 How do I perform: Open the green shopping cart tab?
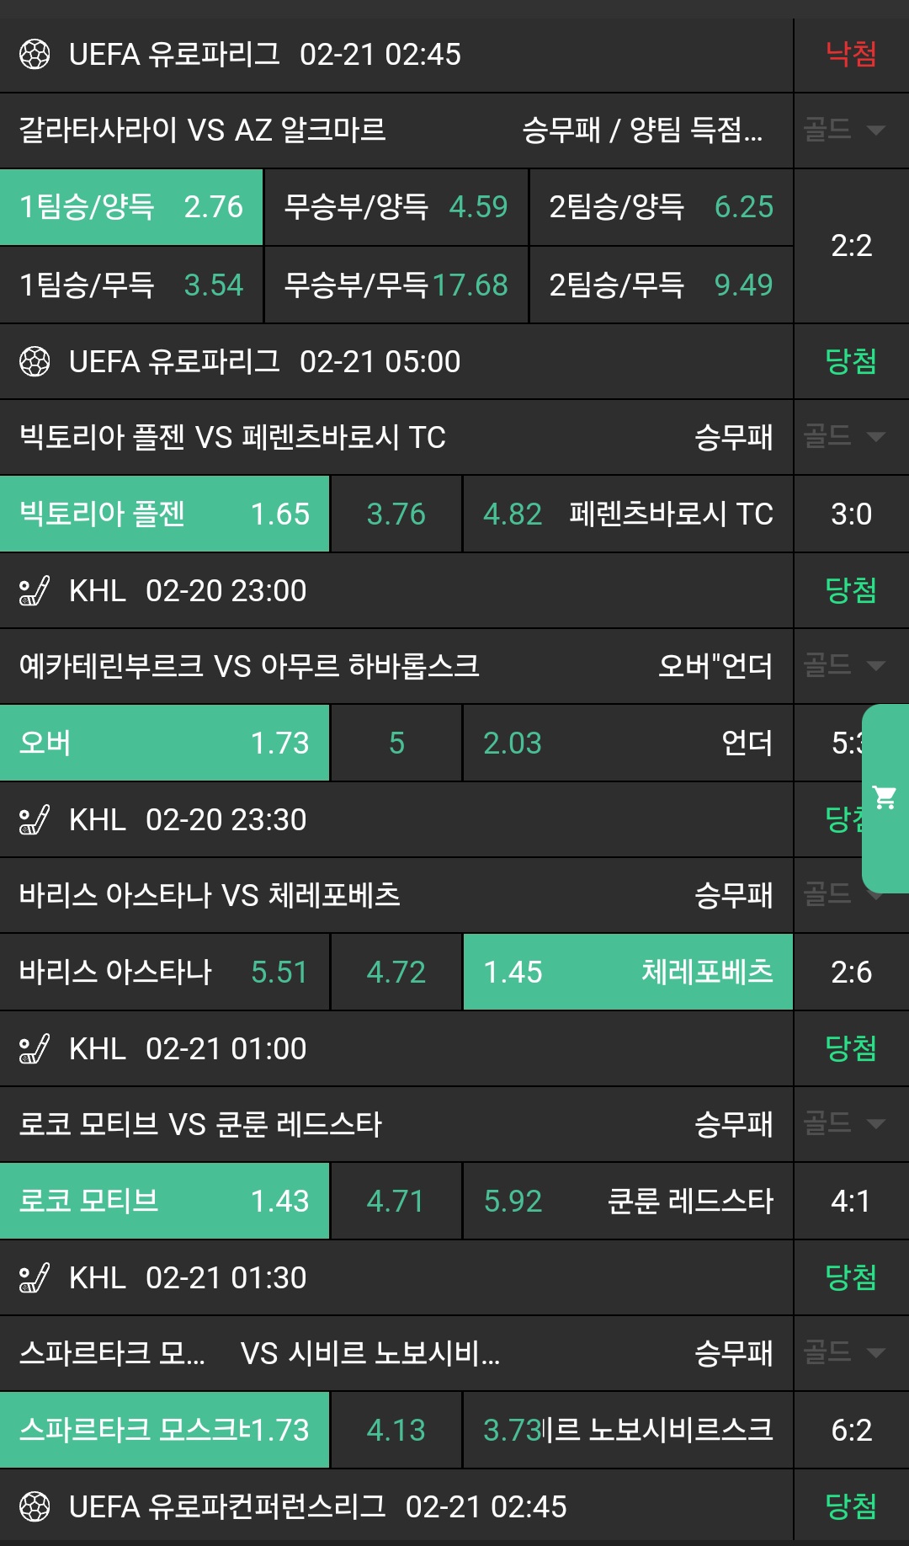tap(885, 797)
